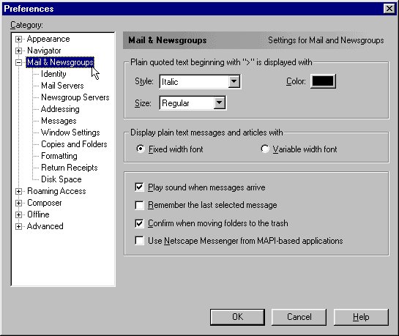The image size is (399, 336).
Task: Select the Composer category label
Action: pos(44,203)
